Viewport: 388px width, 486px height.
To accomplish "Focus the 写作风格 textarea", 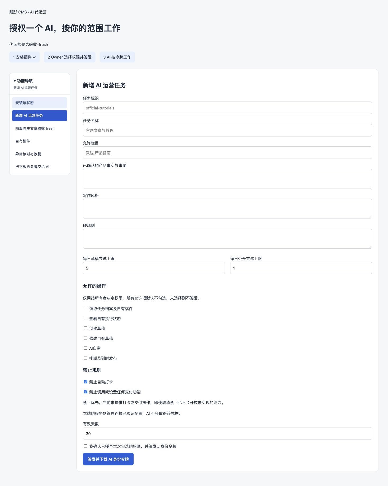I will tap(228, 209).
